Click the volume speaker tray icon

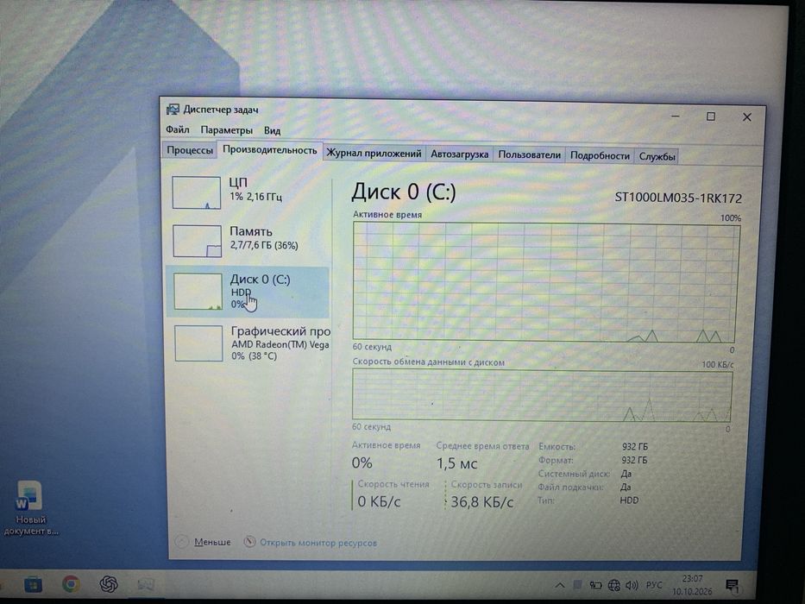632,585
